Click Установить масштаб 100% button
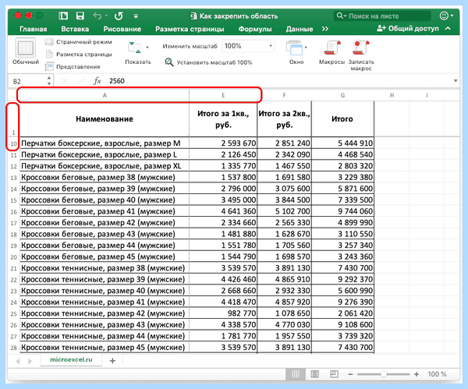The height and width of the screenshot is (389, 468). click(208, 62)
